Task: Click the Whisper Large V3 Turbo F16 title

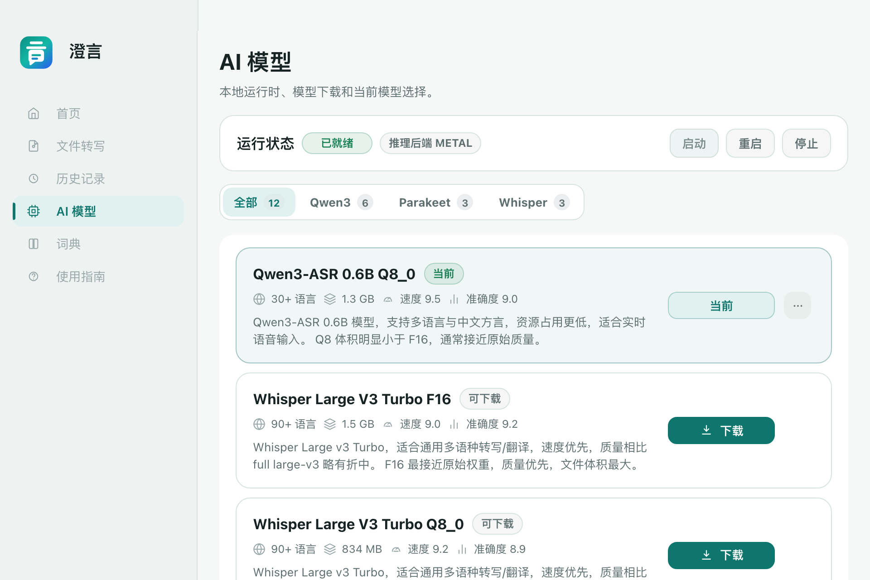Action: 352,399
